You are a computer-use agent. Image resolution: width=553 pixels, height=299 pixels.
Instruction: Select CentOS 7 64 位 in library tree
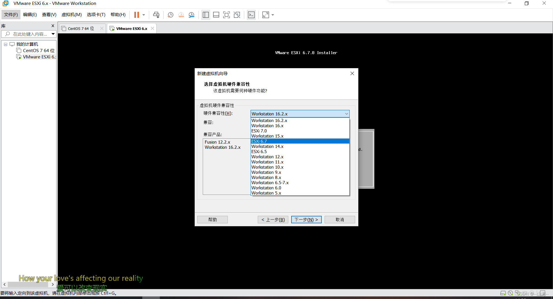tap(39, 50)
